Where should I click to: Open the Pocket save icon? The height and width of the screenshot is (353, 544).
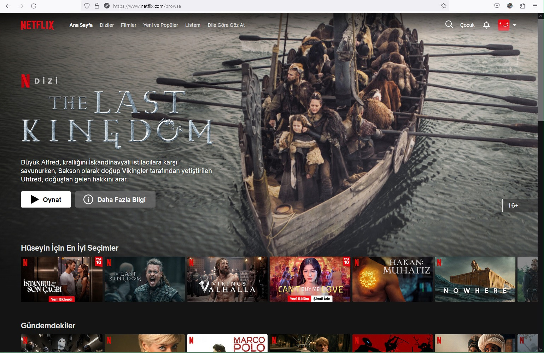coord(497,6)
